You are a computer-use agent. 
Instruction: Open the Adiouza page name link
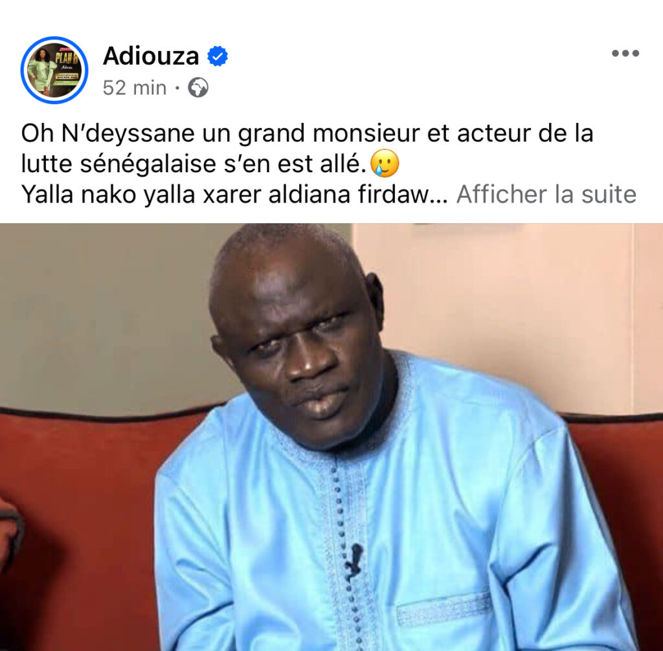[x=151, y=56]
